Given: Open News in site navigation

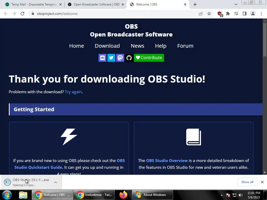Looking at the screenshot, I should tap(137, 46).
